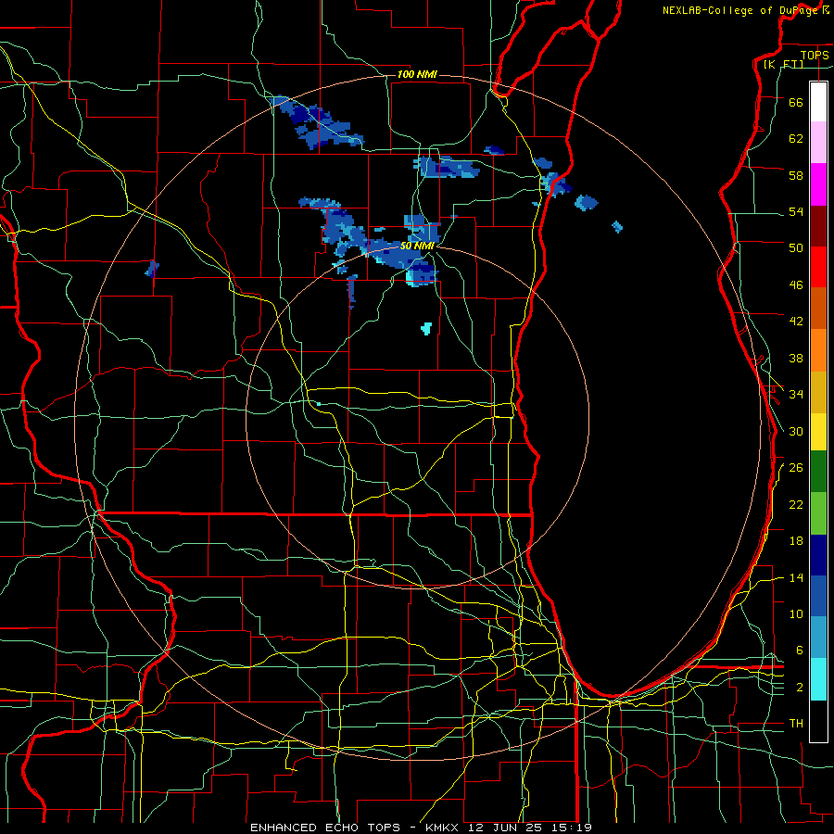The width and height of the screenshot is (834, 834).
Task: Click the black TH legend swatch
Action: click(818, 721)
